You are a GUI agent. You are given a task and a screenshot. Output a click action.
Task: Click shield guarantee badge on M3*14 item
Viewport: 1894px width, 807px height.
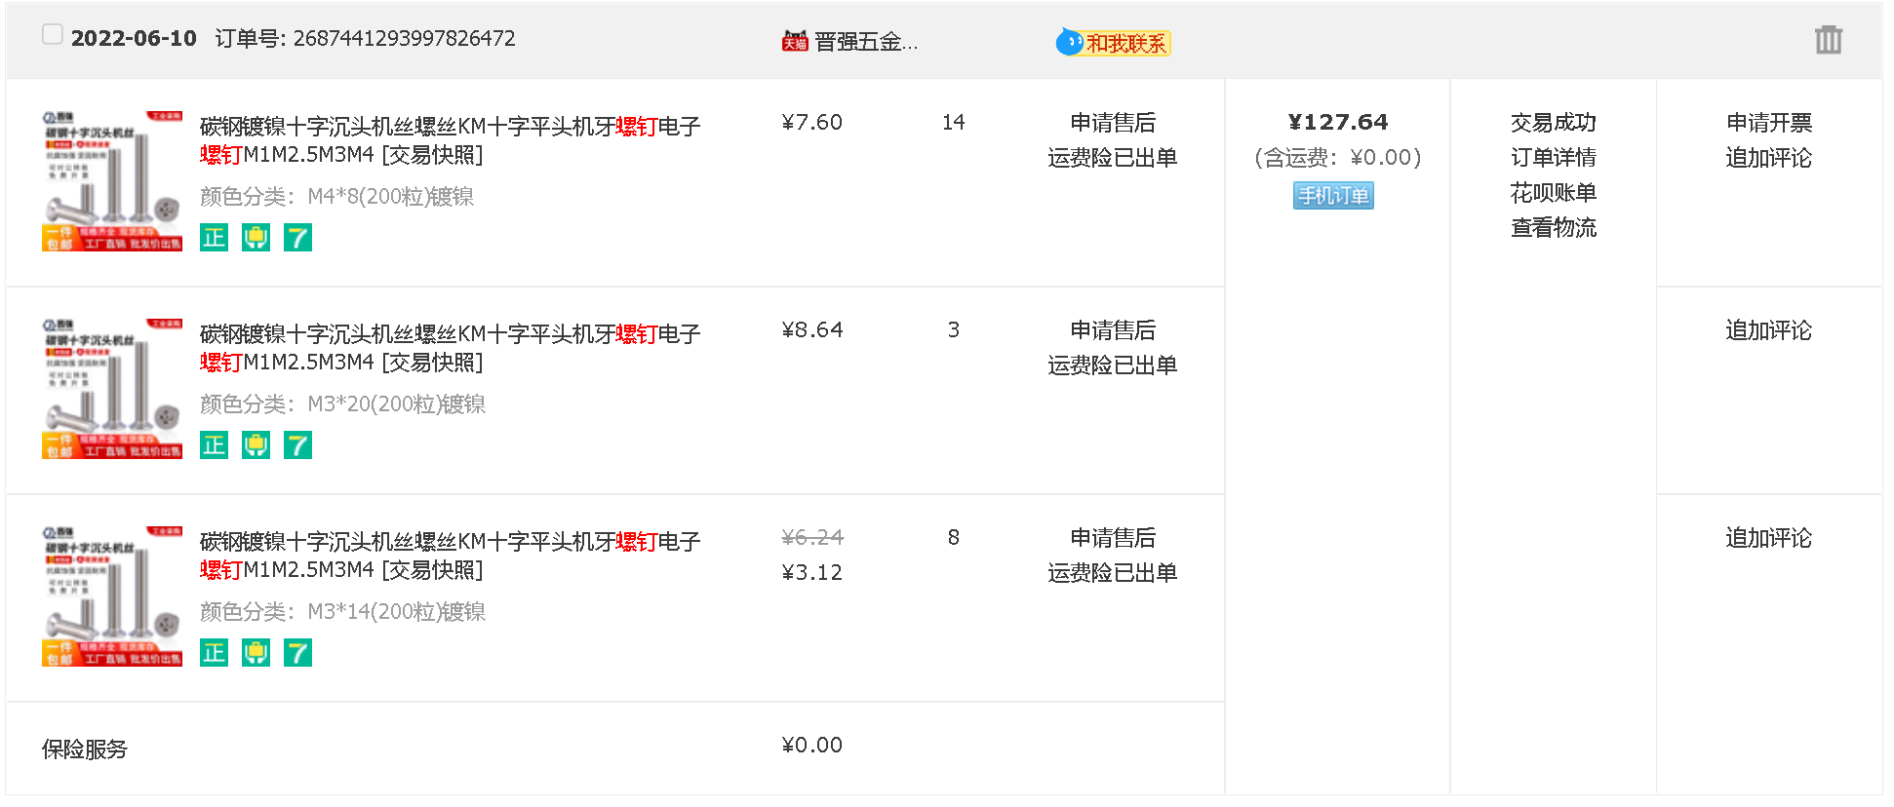tap(256, 653)
